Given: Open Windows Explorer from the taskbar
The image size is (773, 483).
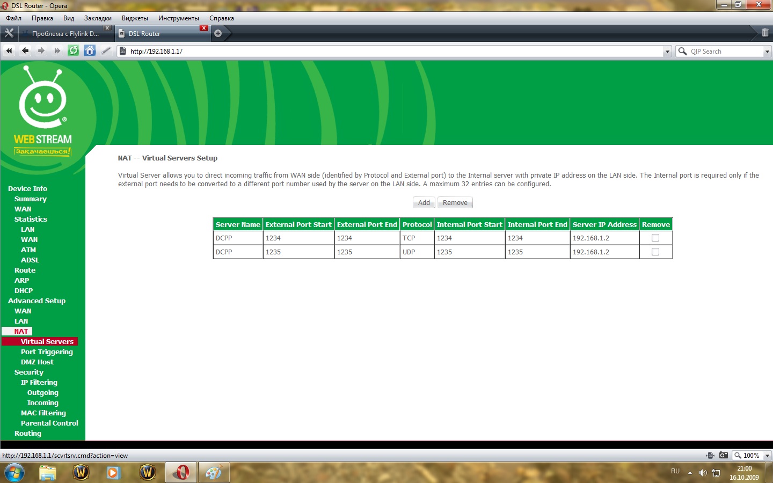Looking at the screenshot, I should click(x=47, y=473).
